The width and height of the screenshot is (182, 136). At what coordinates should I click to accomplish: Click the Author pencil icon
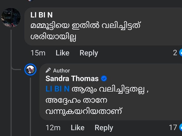48,70
